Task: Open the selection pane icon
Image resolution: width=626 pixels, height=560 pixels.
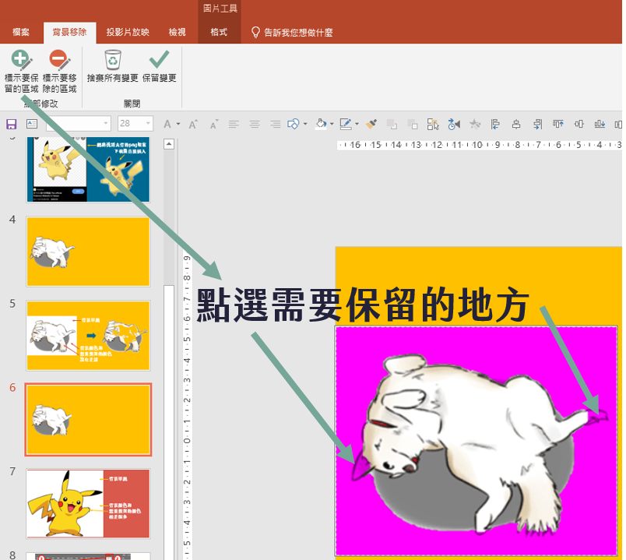Action: pos(433,125)
